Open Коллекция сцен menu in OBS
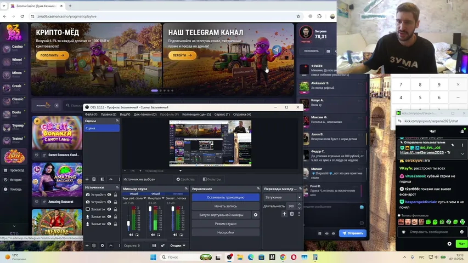This screenshot has width=468, height=263. pos(196,114)
